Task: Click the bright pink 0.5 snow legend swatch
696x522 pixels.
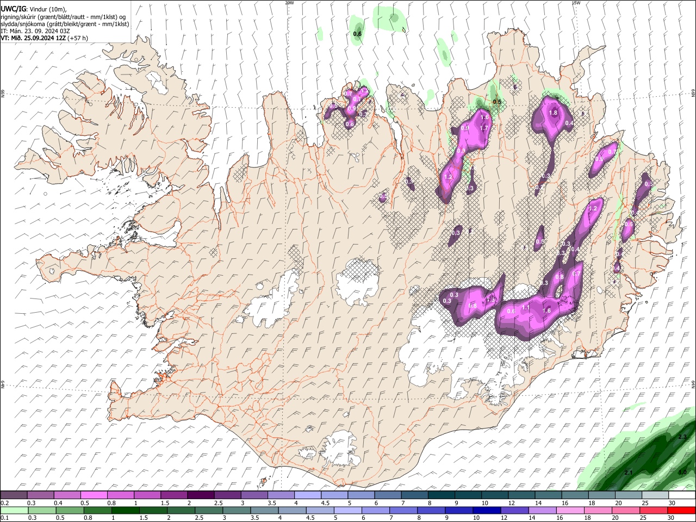Action: [x=94, y=495]
